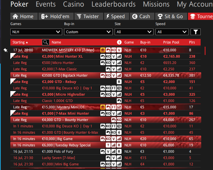Screen dimensions: 213x170
Task: Click the bar chart icon on Lucky Seven row
Action: [x=119, y=158]
